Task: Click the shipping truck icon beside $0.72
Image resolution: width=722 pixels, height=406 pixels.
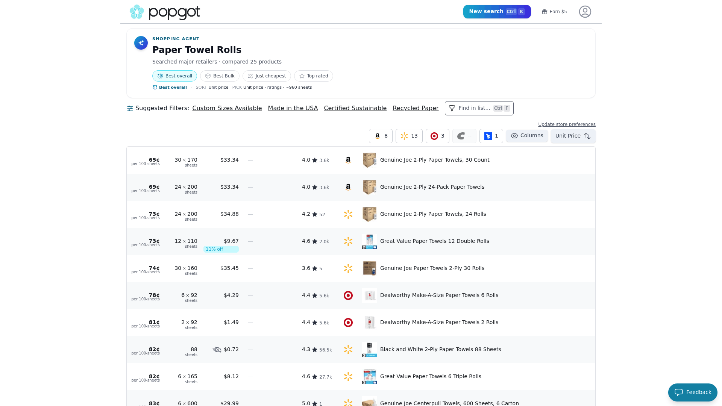Action: [x=217, y=350]
